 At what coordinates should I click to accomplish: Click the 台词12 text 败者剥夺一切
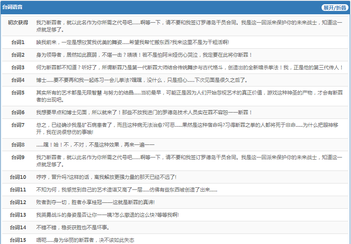[x=95, y=202]
